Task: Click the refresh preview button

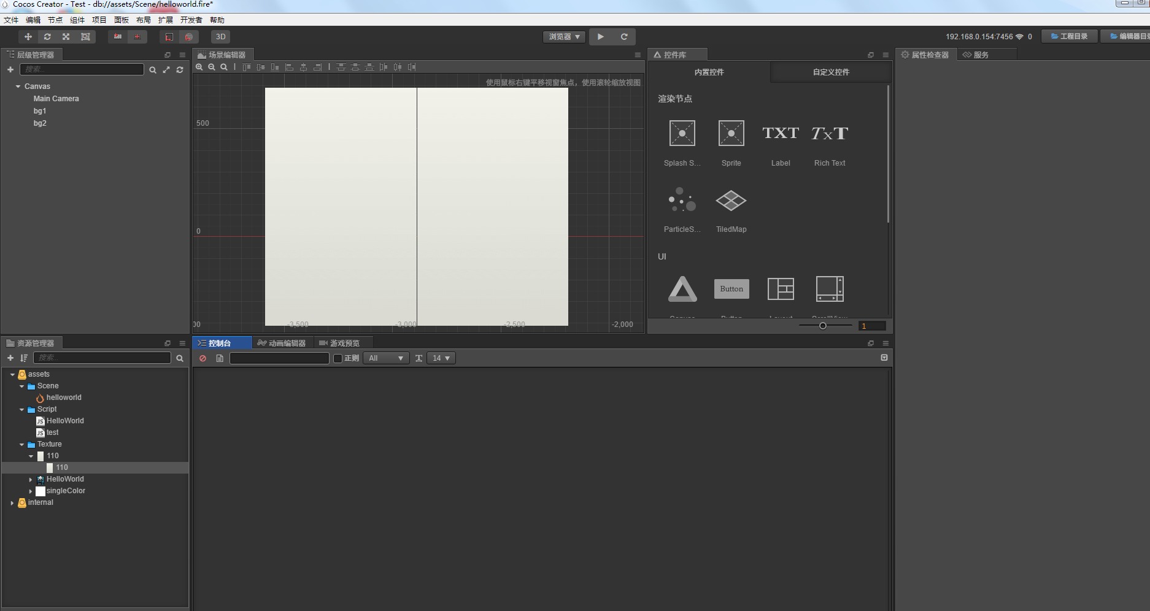Action: [624, 37]
